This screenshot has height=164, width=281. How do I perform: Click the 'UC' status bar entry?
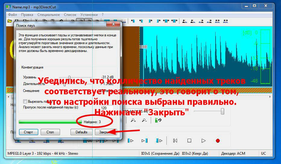(x=264, y=153)
